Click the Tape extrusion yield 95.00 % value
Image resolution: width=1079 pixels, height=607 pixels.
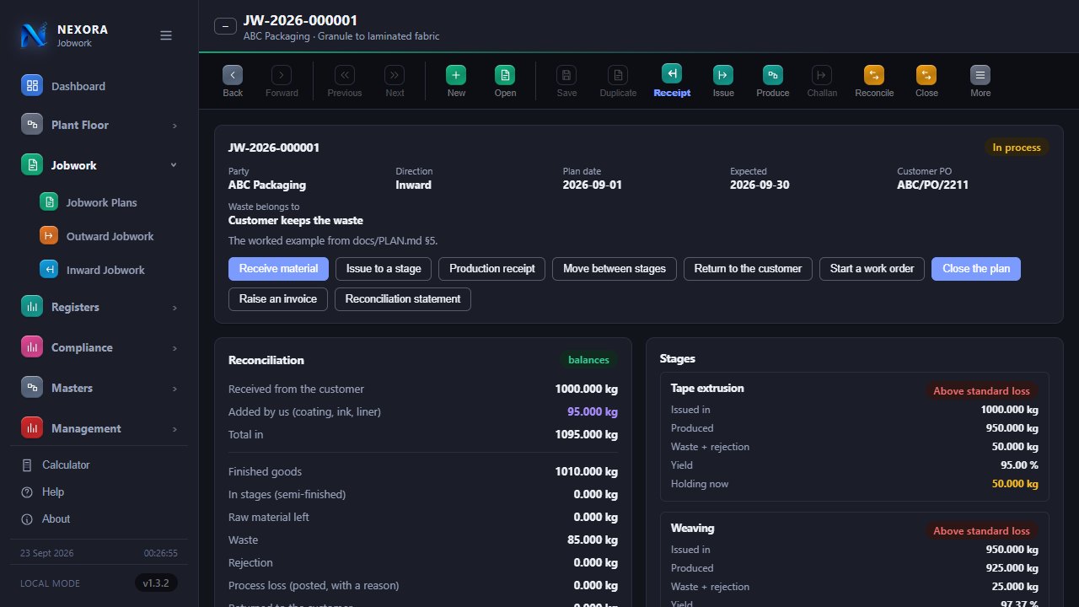point(1019,465)
